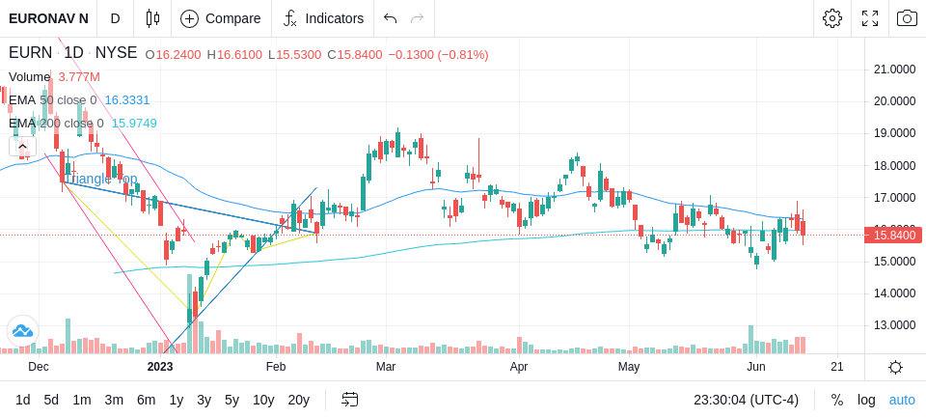Set date range to 3y

(x=204, y=401)
